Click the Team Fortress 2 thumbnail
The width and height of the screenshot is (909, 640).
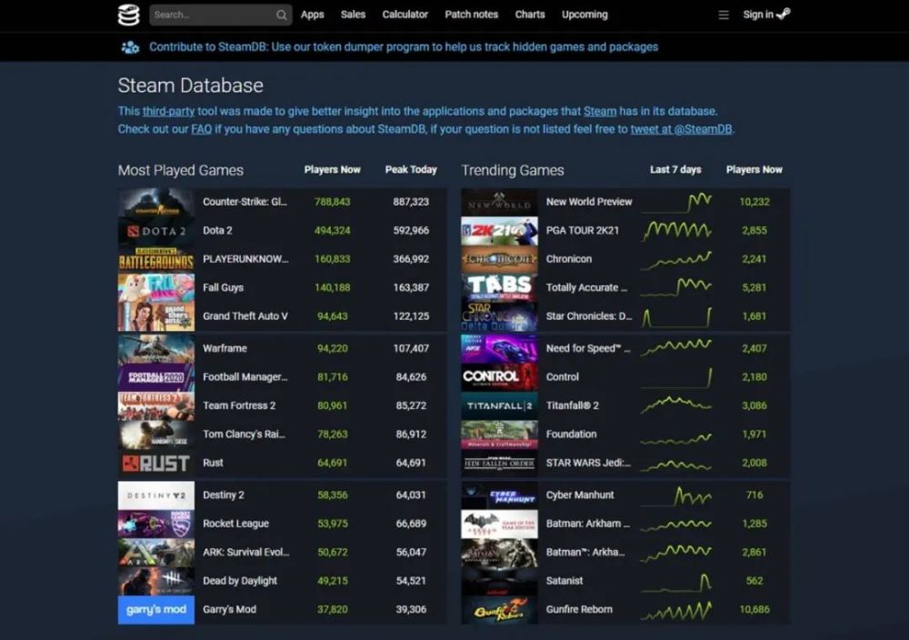coord(156,405)
